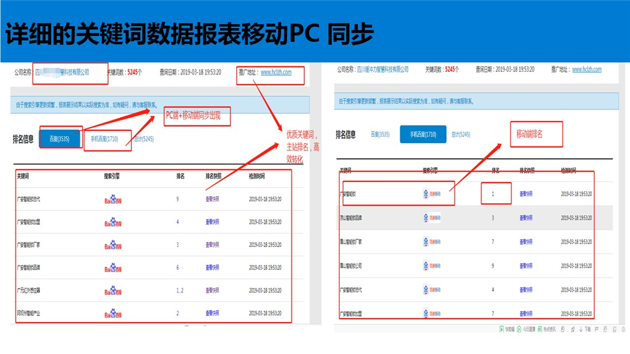Screen dimensions: 630x354
Task: Click Baidu logo in the 广安智能锁品牌 row
Action: (x=113, y=268)
